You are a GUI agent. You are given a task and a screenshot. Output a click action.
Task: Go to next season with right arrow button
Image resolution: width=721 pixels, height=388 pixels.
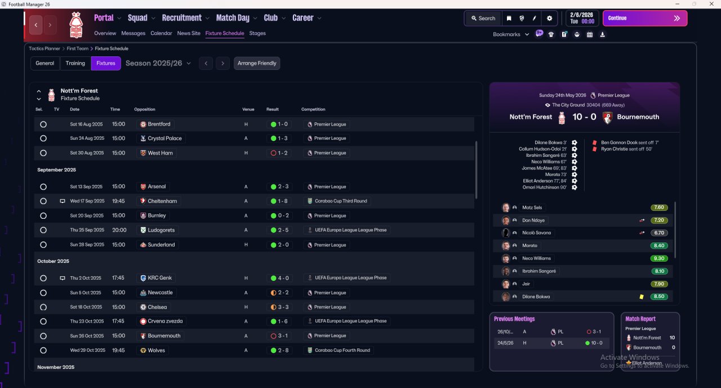223,63
